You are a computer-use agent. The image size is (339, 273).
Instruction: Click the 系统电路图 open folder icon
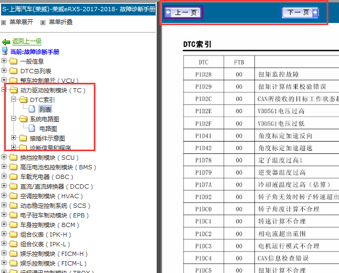(23, 119)
